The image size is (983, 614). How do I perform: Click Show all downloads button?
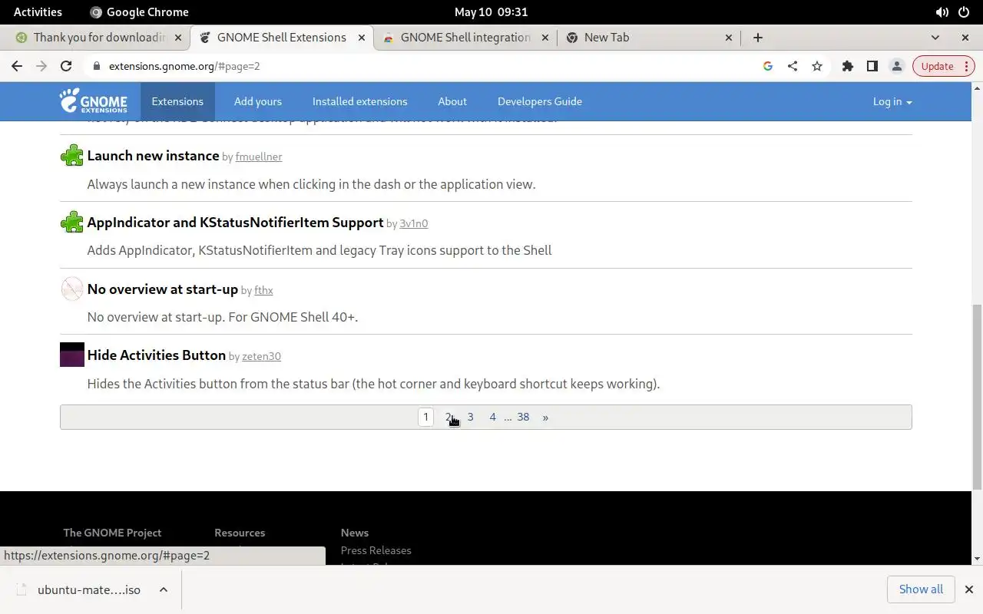[921, 589]
